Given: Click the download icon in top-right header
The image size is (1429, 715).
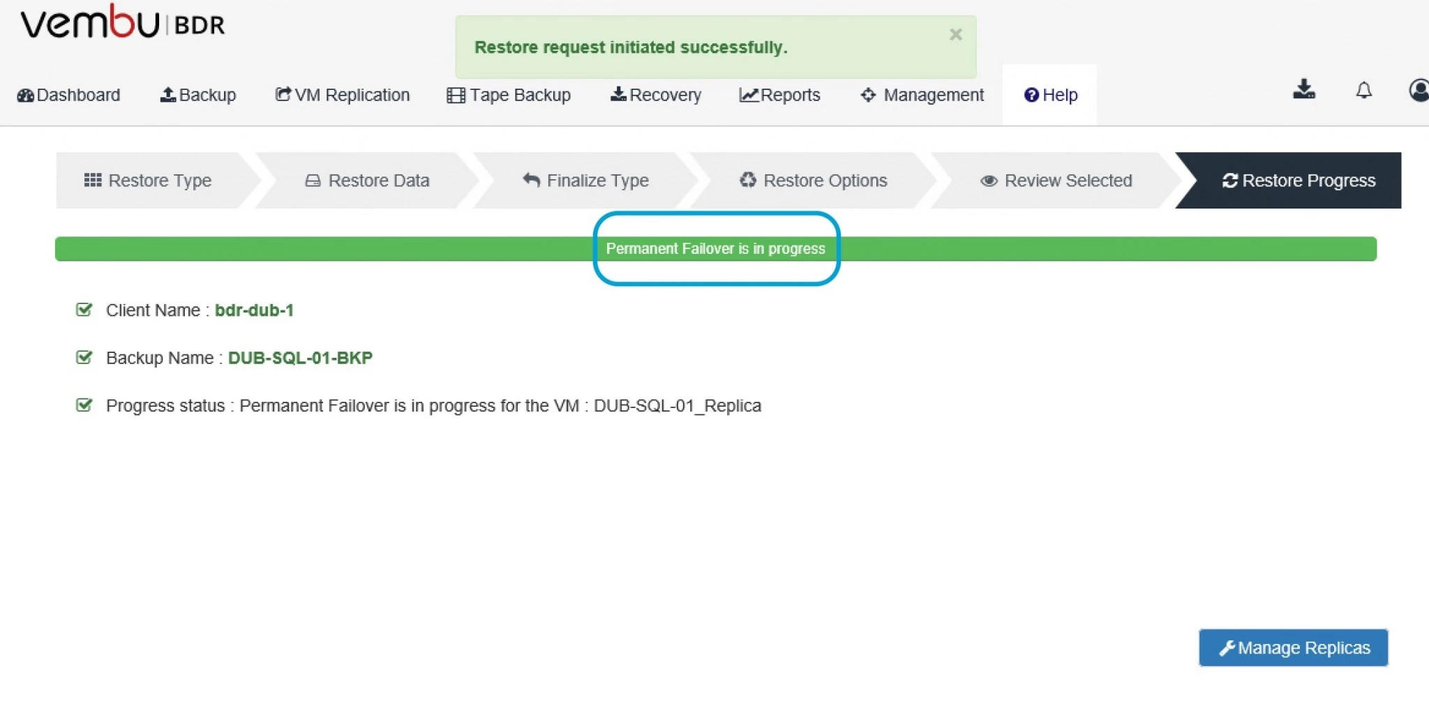Looking at the screenshot, I should coord(1303,90).
